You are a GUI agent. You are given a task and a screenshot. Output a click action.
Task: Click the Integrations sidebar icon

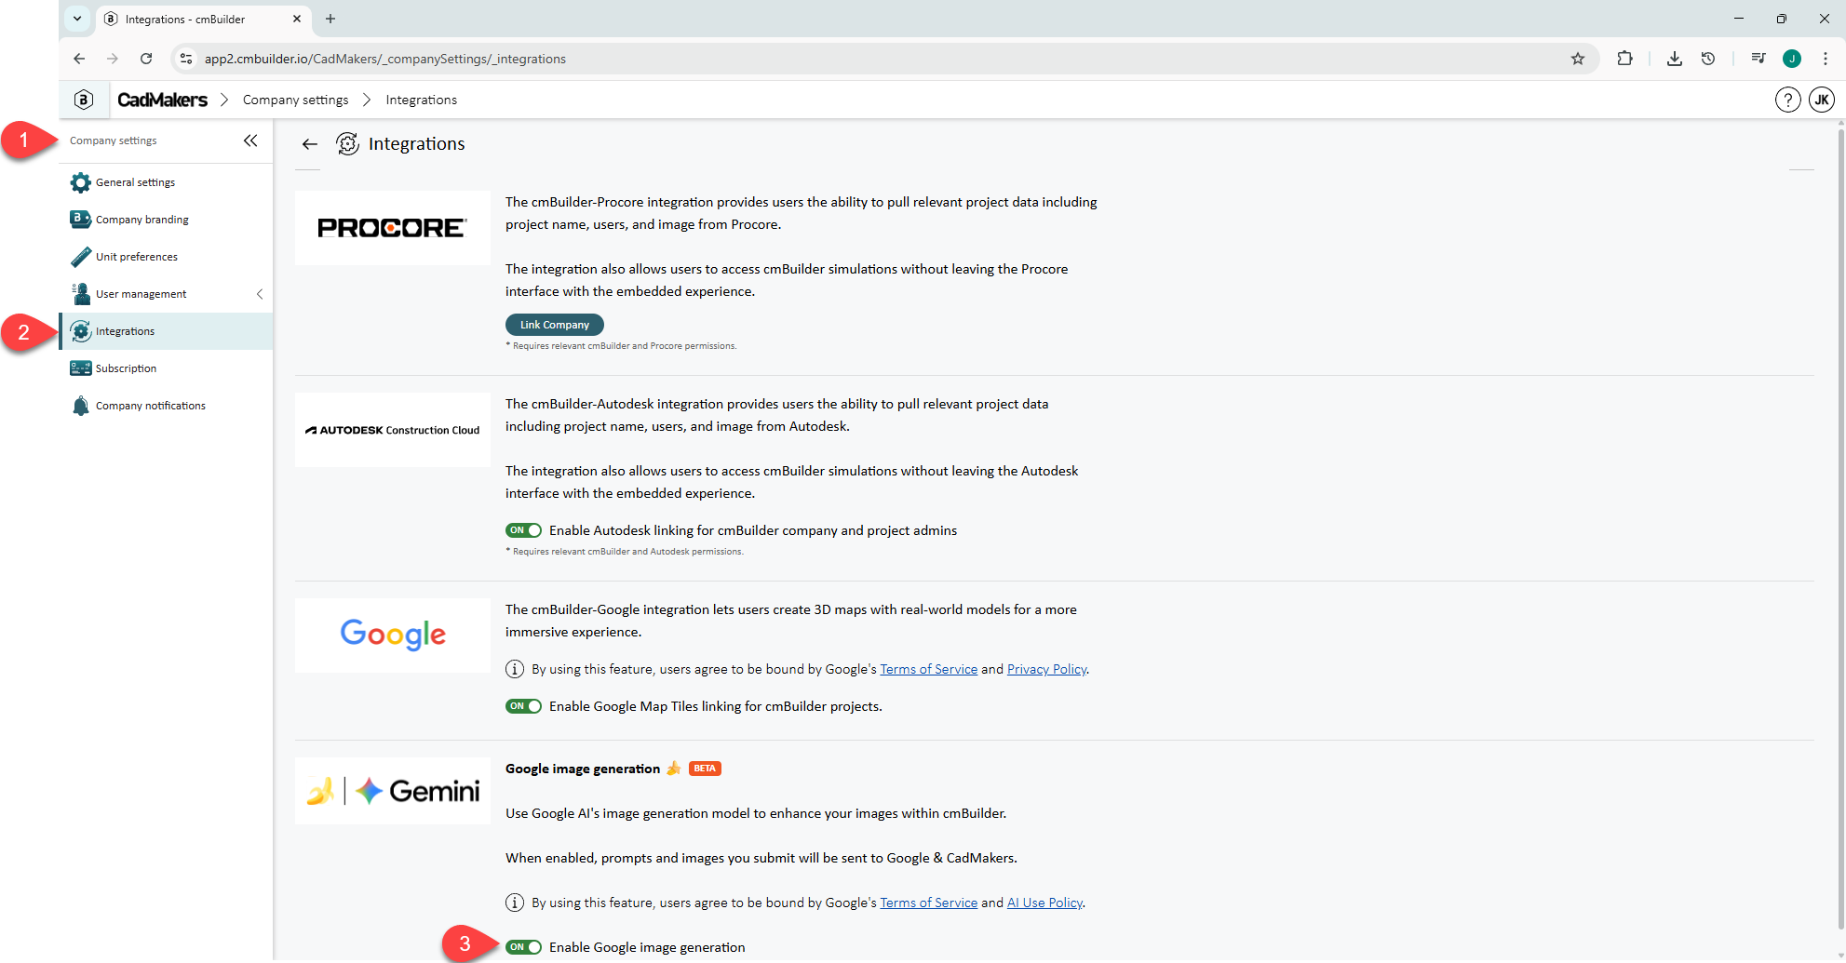coord(81,331)
